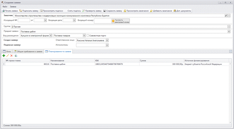This screenshot has width=234, height=129.
Task: Click Add remark (Добавить замечание)
Action: tap(161, 11)
